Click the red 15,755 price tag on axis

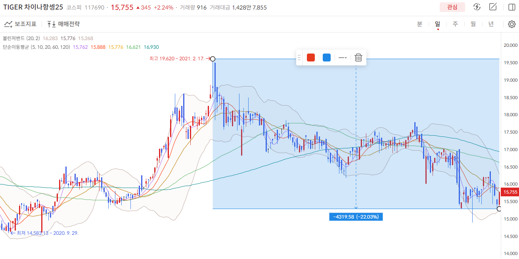510,192
